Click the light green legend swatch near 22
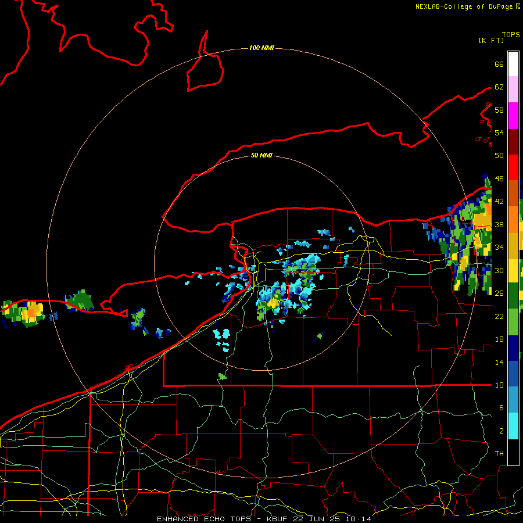This screenshot has width=523, height=523. [513, 322]
